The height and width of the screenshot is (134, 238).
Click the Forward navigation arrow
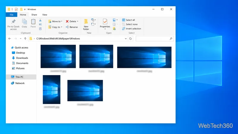pyautogui.click(x=15, y=39)
